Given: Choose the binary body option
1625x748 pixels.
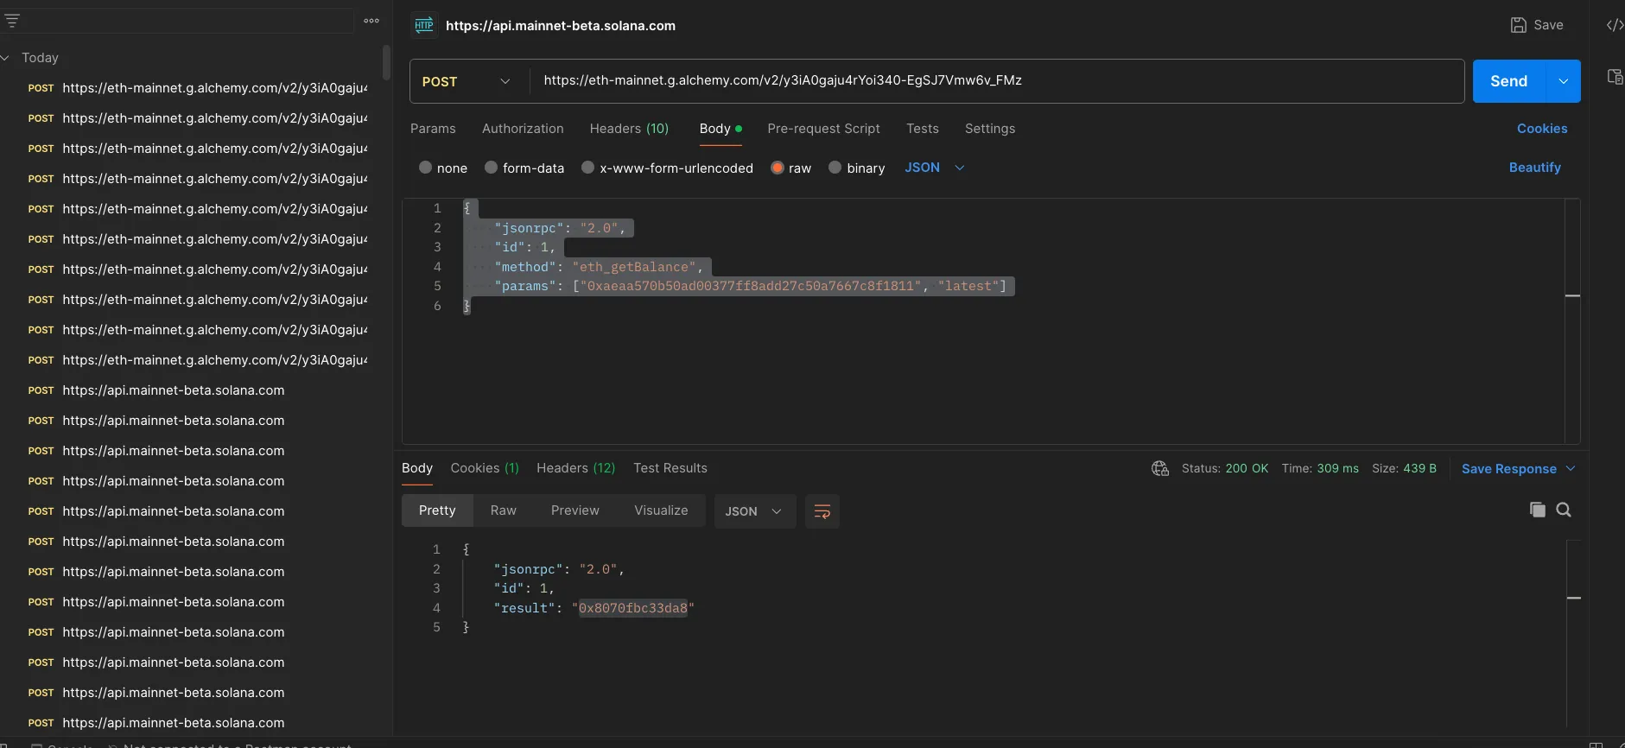Looking at the screenshot, I should click(x=835, y=168).
